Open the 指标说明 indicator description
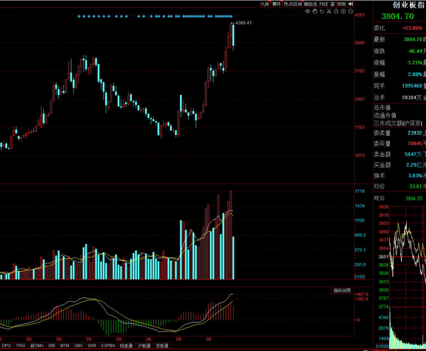Screen dimensions: 426x351 (342, 290)
